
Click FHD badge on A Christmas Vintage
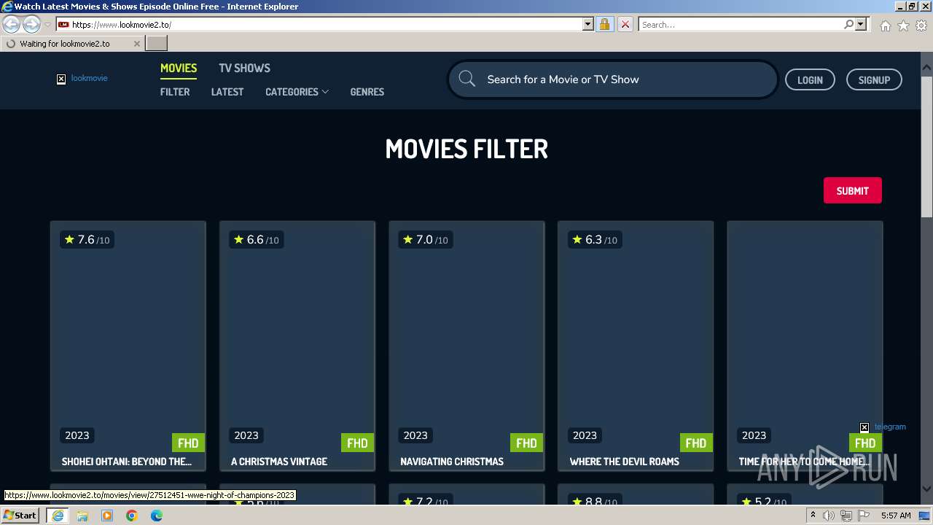click(357, 443)
